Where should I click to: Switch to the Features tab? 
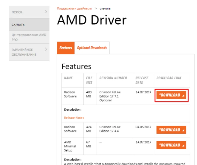coord(66,48)
